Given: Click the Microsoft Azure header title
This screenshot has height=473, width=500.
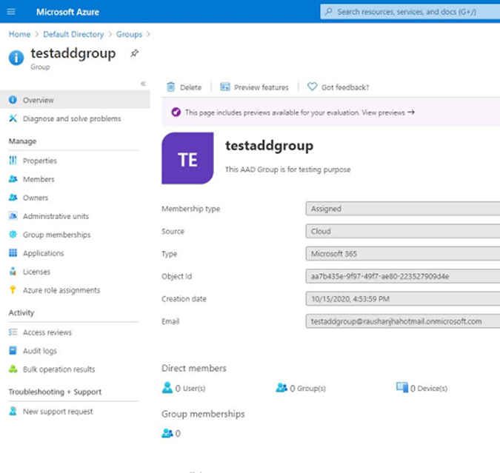Looking at the screenshot, I should [x=67, y=12].
